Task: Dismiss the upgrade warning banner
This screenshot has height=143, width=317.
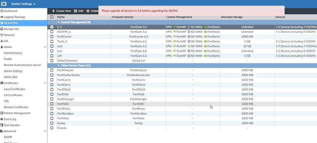Action: tap(280, 10)
